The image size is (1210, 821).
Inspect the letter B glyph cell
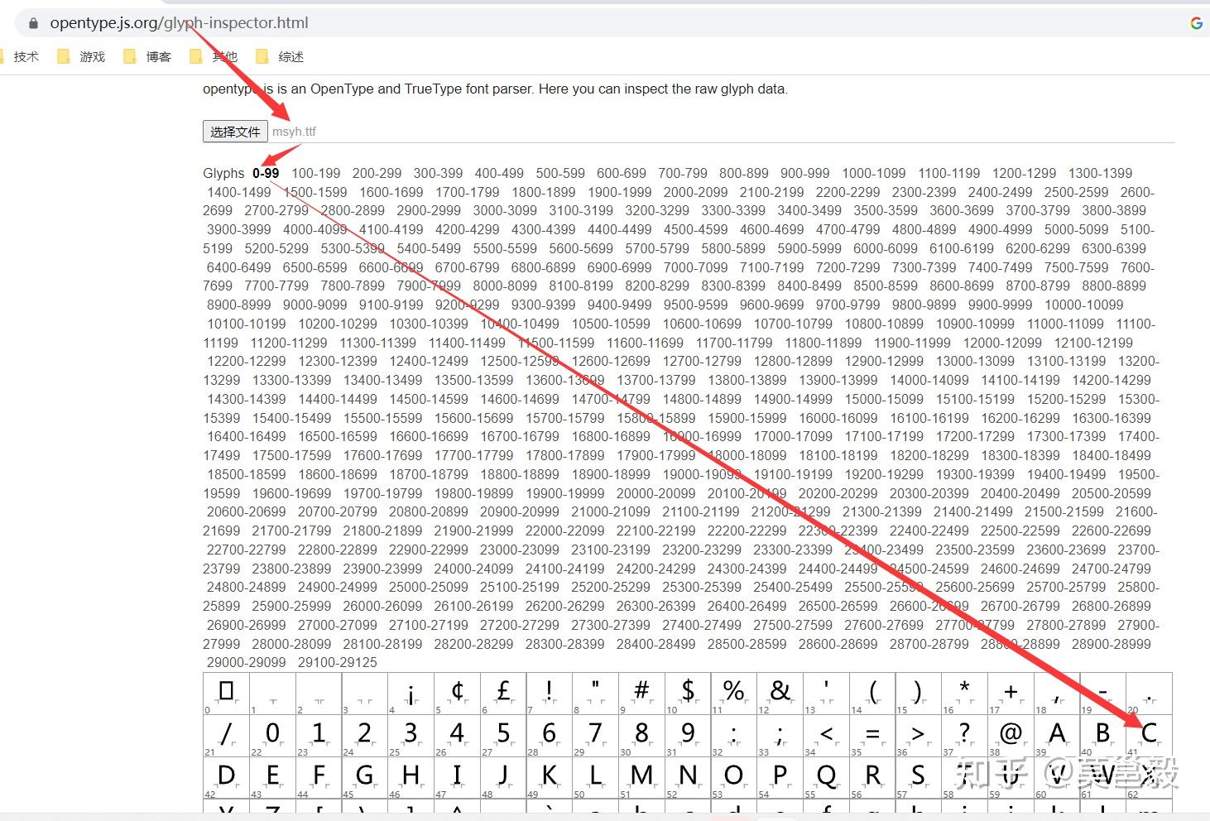(1103, 736)
